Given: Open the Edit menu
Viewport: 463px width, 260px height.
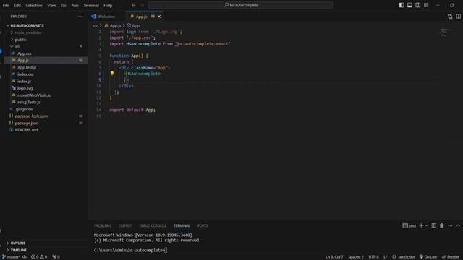Looking at the screenshot, I should click(17, 5).
